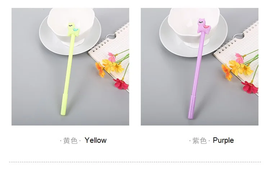
Task: Click the red flower in yellow photo
Action: (x=121, y=84)
